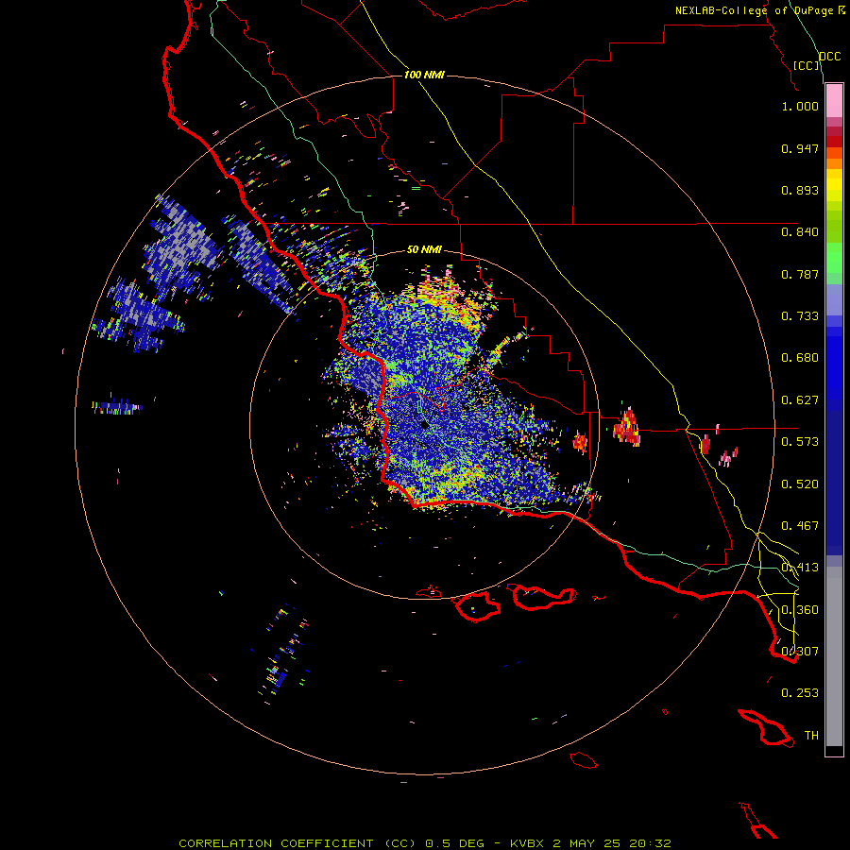Select the 0.680 legend value
This screenshot has height=850, width=850.
click(800, 358)
